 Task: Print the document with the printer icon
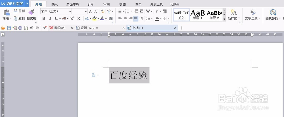20,28
